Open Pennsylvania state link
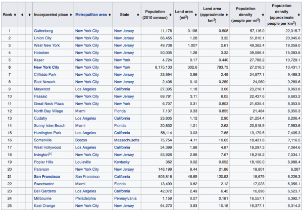 pyautogui.click(x=125, y=198)
